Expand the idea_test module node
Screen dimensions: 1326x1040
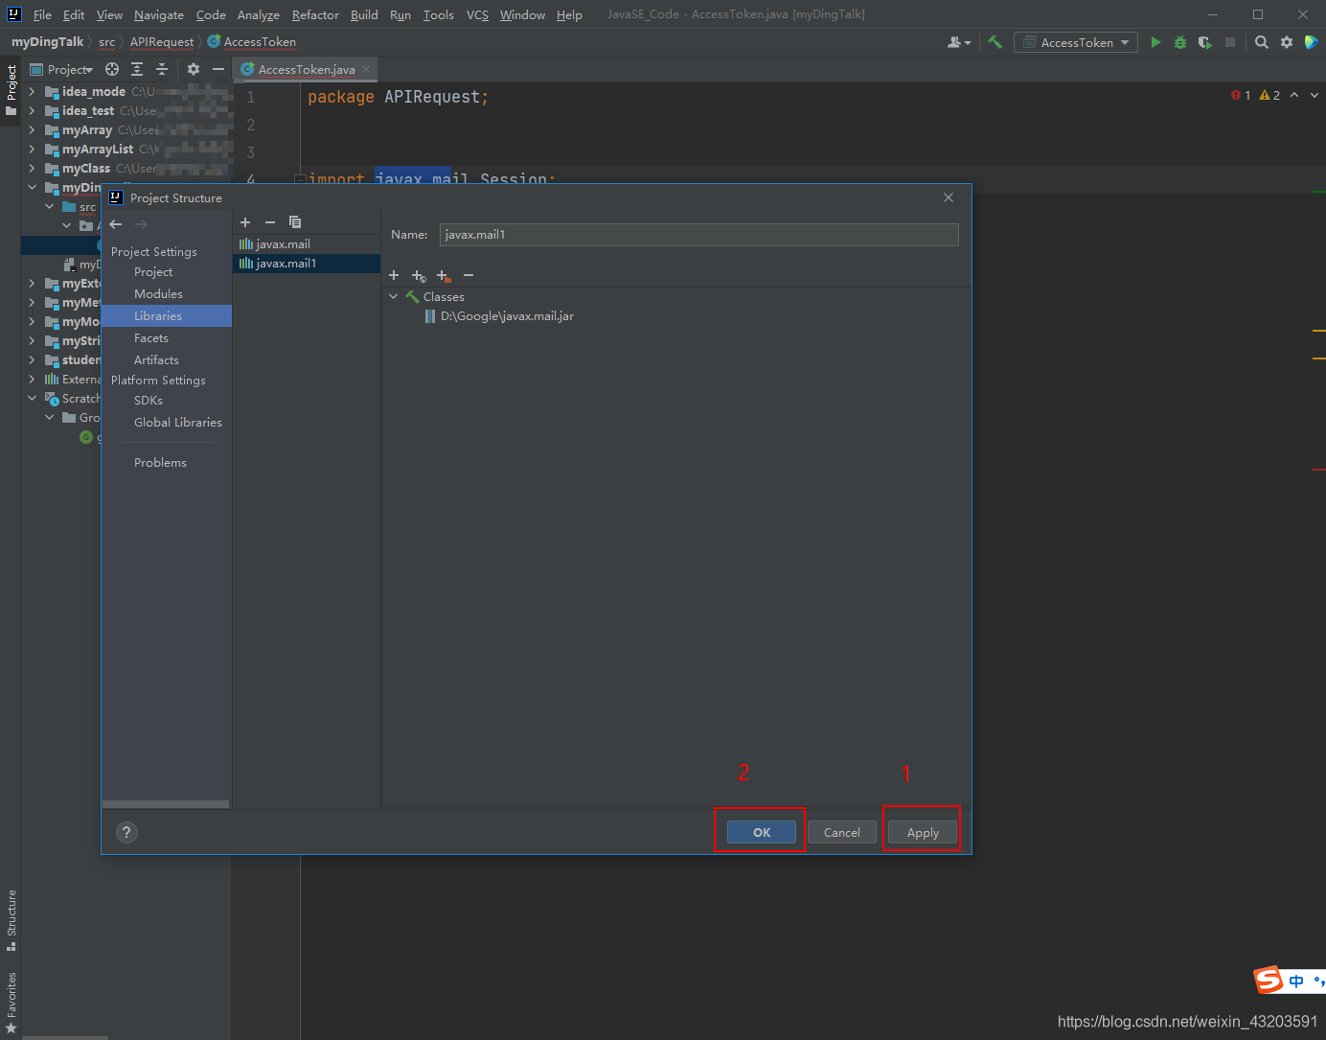point(32,110)
